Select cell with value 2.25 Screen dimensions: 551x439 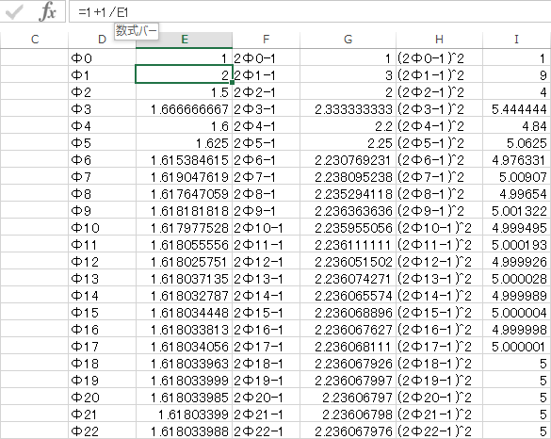pos(348,142)
